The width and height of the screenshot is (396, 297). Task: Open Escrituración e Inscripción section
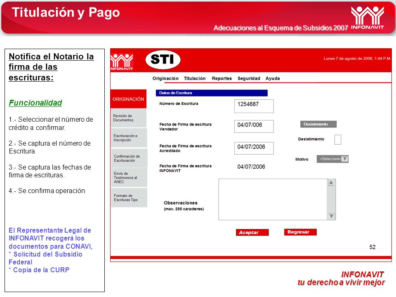tap(129, 138)
